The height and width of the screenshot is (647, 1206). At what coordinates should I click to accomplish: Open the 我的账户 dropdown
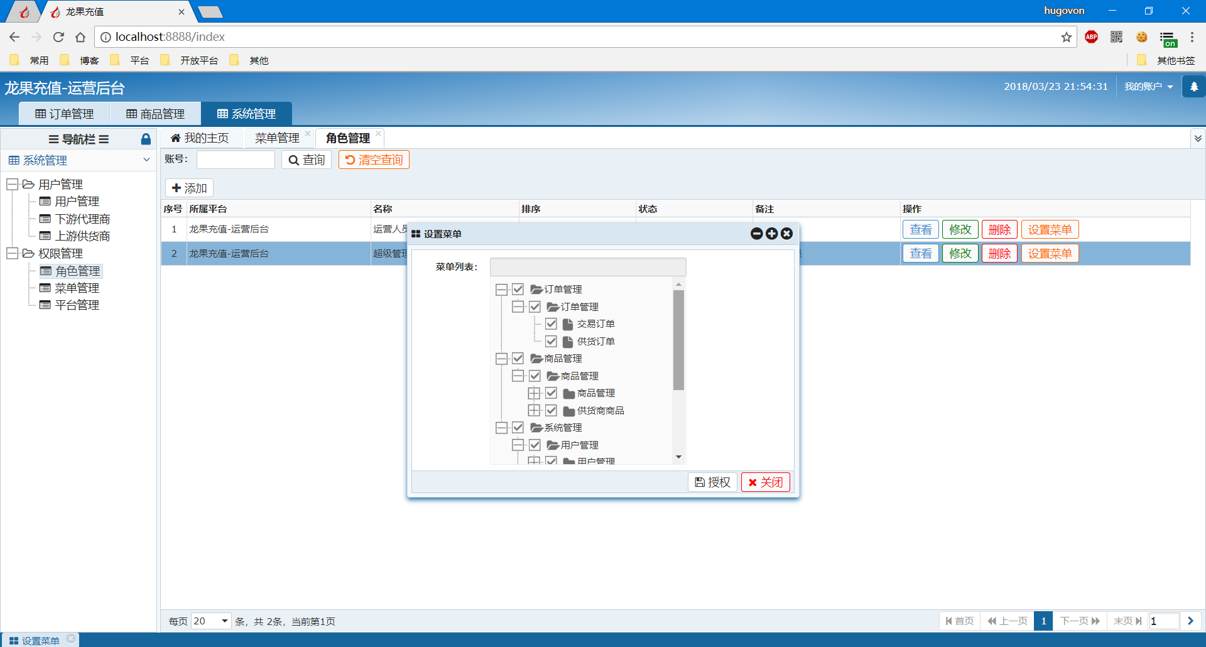pos(1149,87)
